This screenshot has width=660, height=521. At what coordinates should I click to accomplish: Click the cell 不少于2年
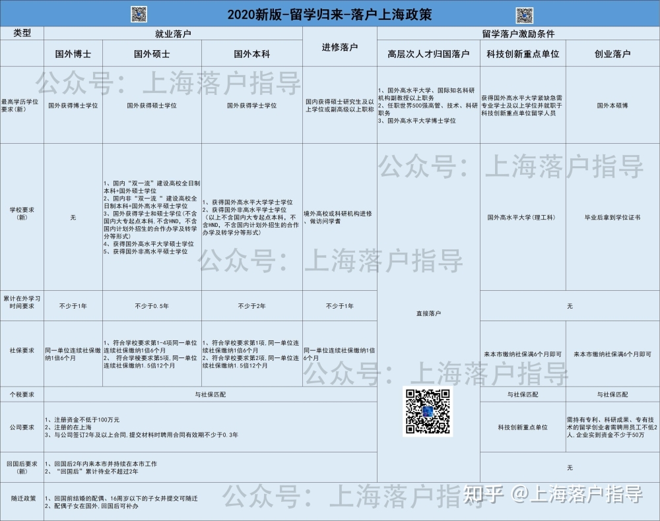251,306
